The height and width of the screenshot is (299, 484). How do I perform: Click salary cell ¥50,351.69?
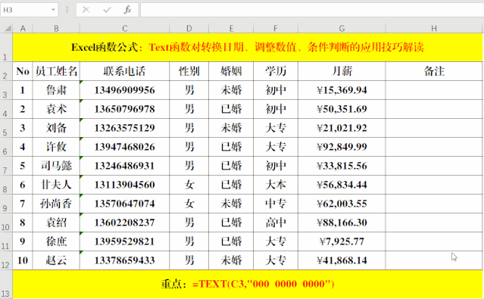[x=342, y=109]
